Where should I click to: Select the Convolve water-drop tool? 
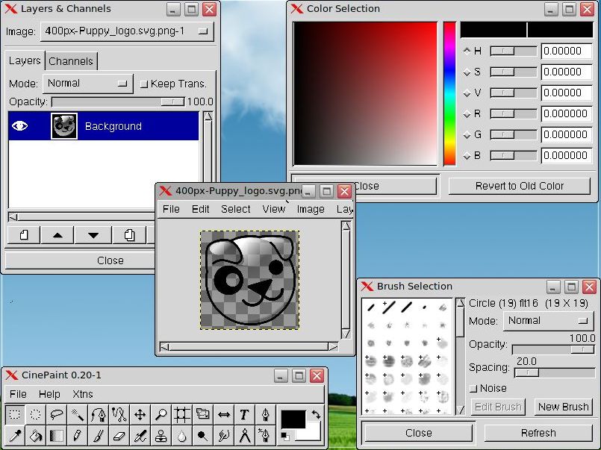(181, 435)
